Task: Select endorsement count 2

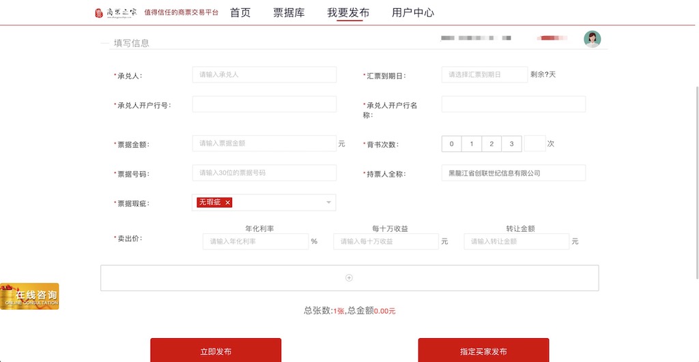Action: click(x=491, y=144)
